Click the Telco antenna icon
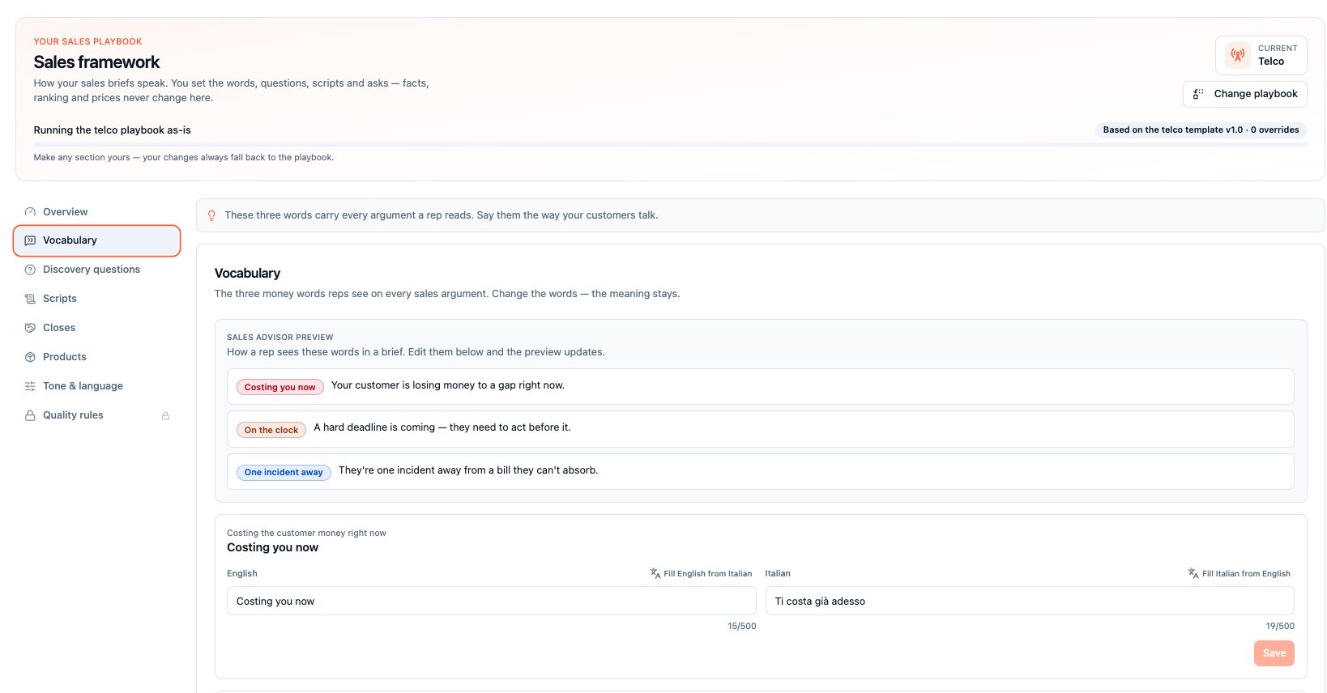Viewport: 1327px width, 693px height. coord(1237,55)
